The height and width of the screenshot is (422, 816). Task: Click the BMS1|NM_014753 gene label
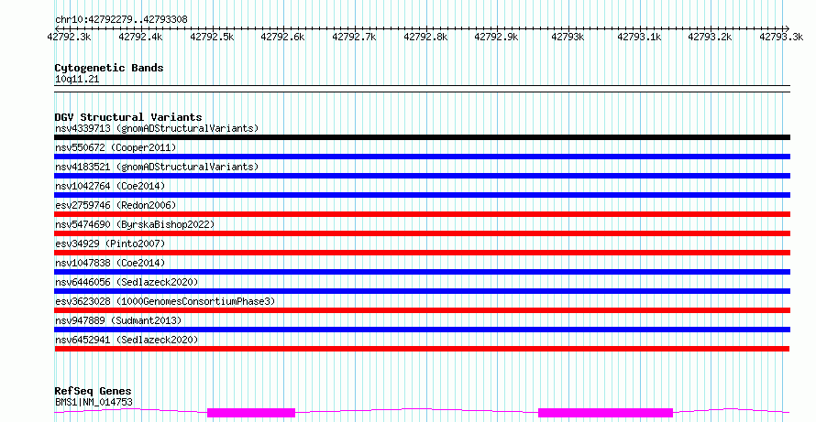pos(94,402)
